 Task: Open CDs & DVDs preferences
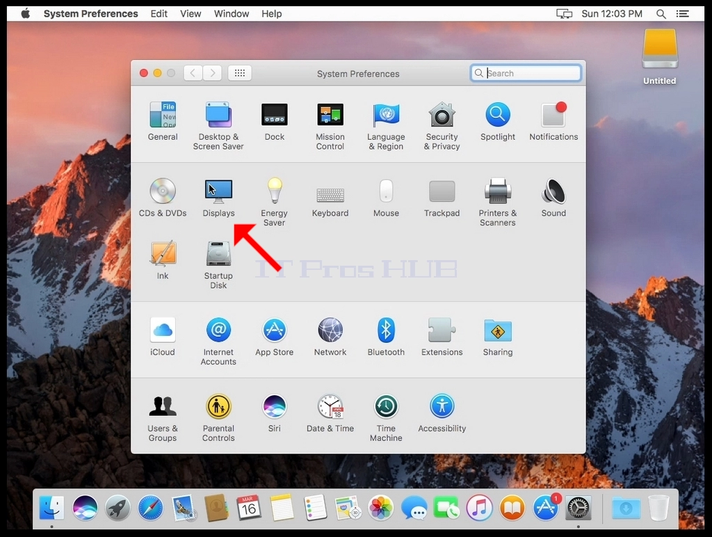[x=163, y=191]
